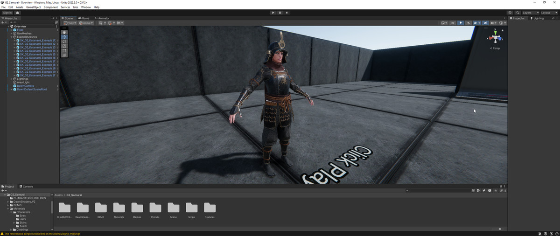Open the undo history icon
560x236 pixels.
click(510, 13)
